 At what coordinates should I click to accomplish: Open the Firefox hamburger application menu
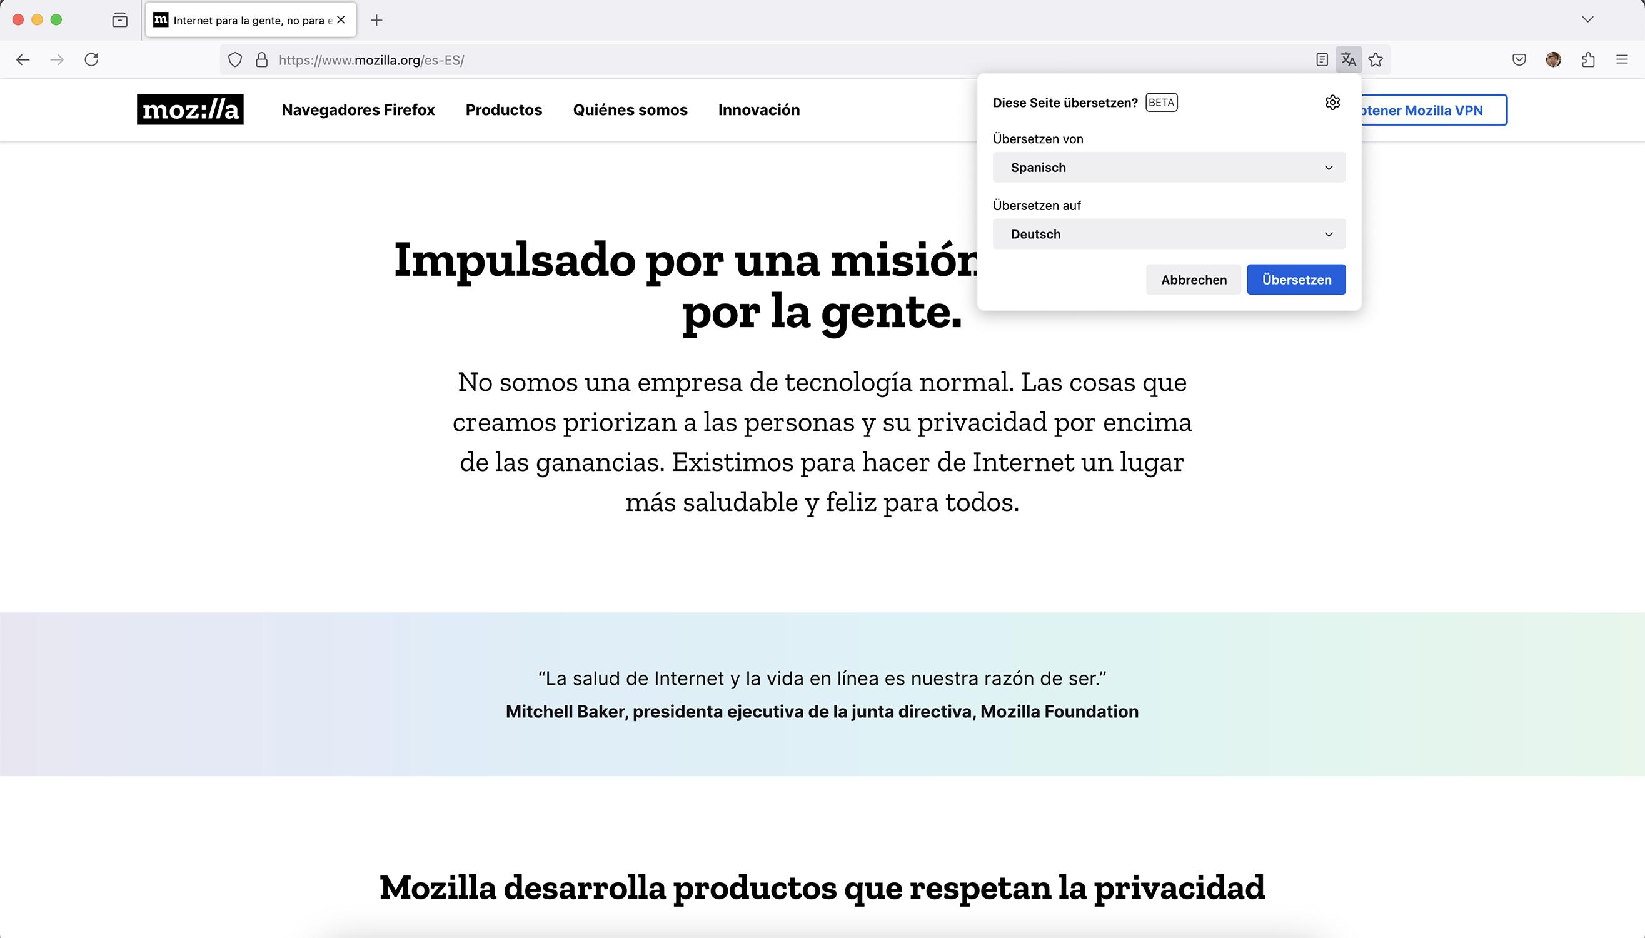(1622, 60)
